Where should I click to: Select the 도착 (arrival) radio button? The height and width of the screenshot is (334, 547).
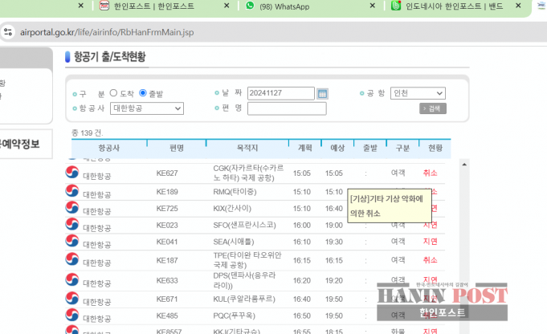click(x=113, y=93)
